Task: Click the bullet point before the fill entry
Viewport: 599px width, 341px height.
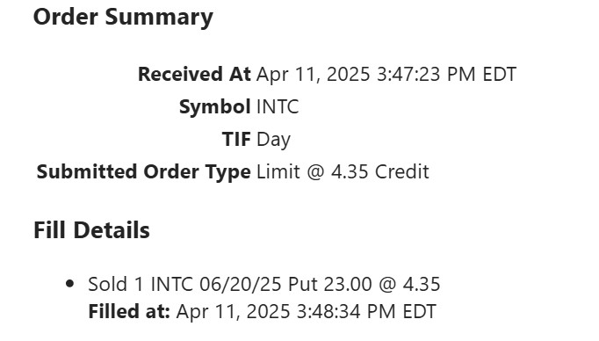Action: point(69,284)
